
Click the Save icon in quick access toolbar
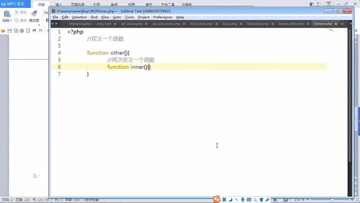pos(9,30)
